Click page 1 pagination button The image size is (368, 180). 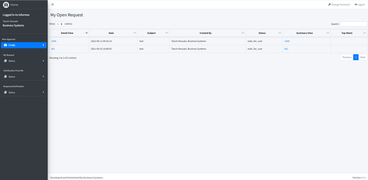click(x=356, y=57)
